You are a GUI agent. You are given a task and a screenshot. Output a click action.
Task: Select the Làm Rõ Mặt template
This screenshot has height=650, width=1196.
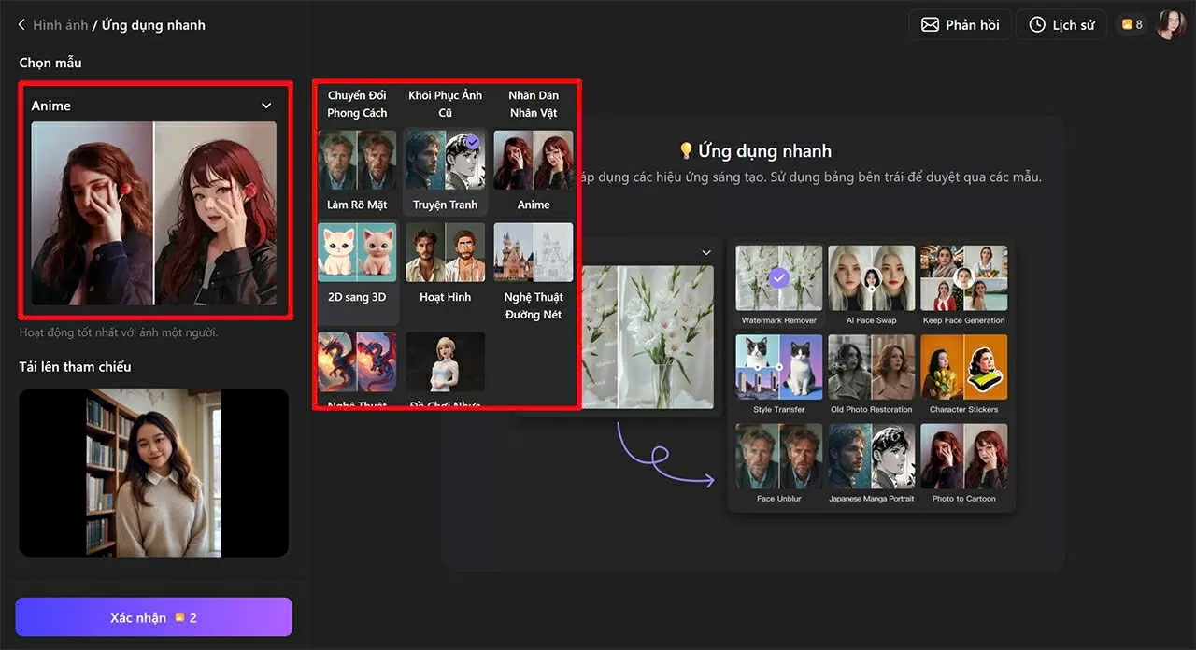click(x=357, y=161)
